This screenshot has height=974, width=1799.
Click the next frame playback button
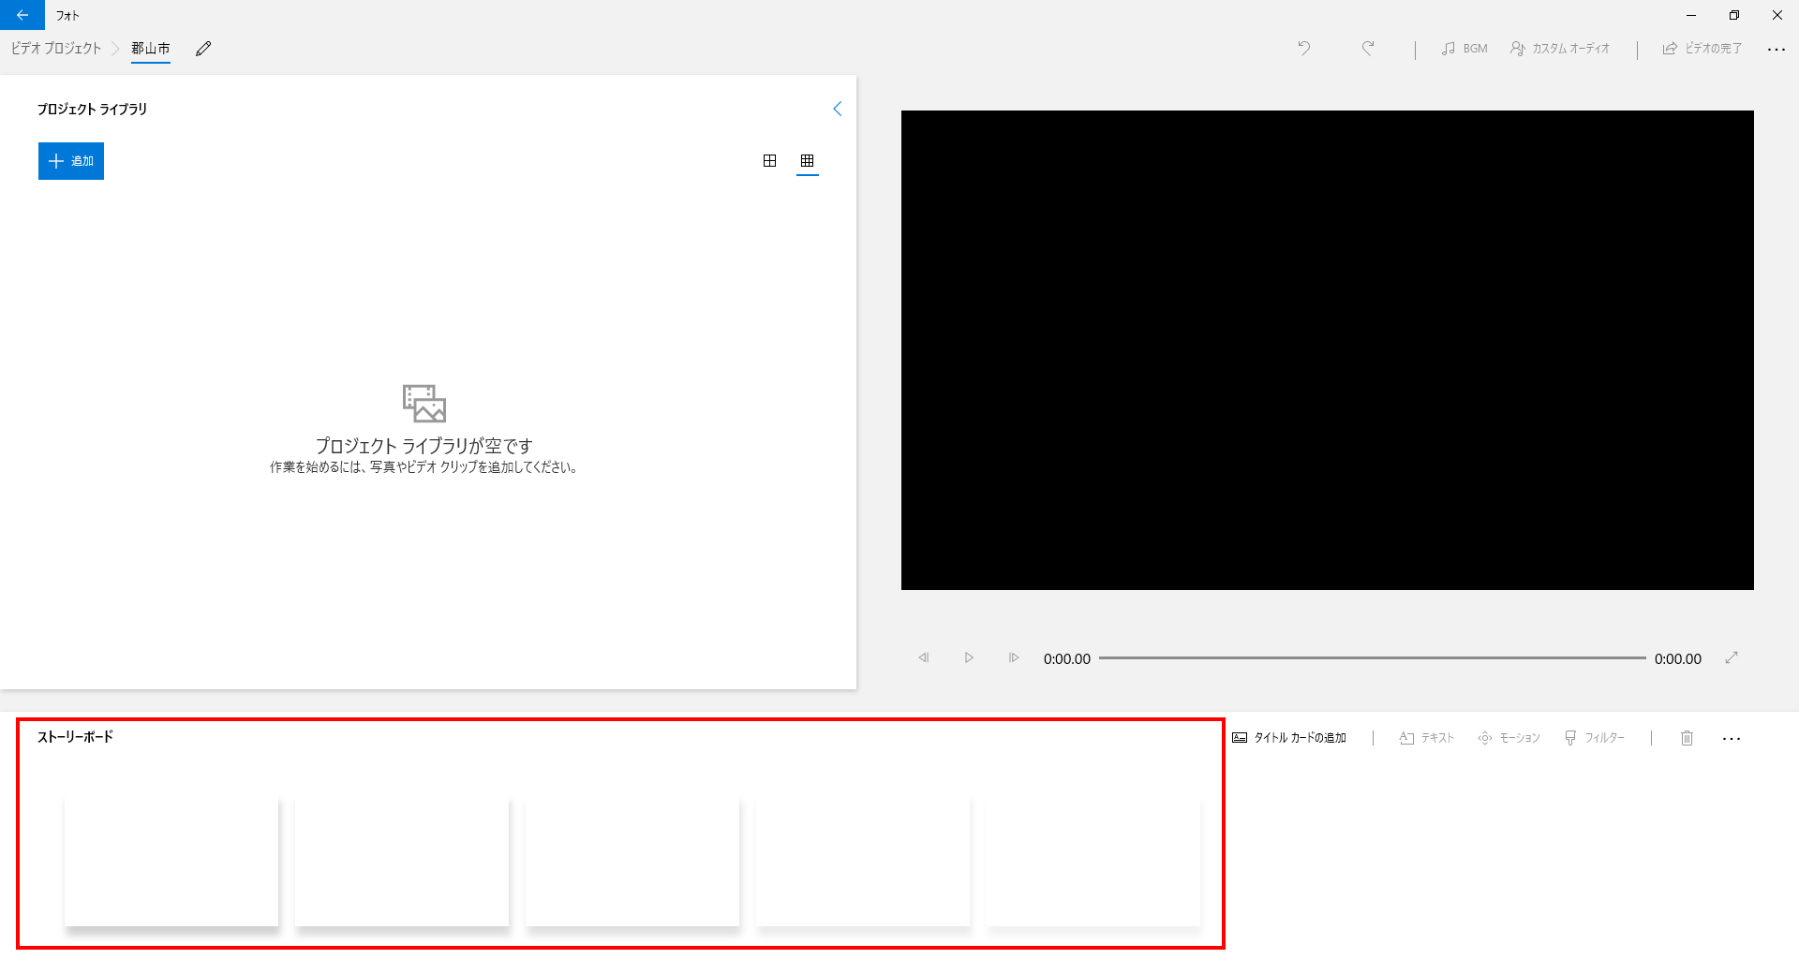pyautogui.click(x=1014, y=658)
